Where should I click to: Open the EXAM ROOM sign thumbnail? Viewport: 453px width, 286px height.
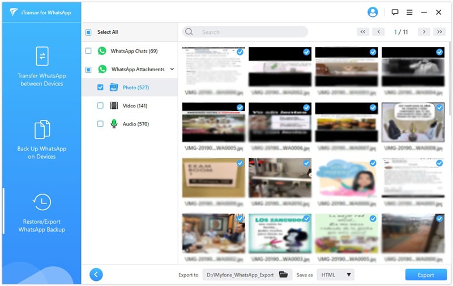[213, 177]
